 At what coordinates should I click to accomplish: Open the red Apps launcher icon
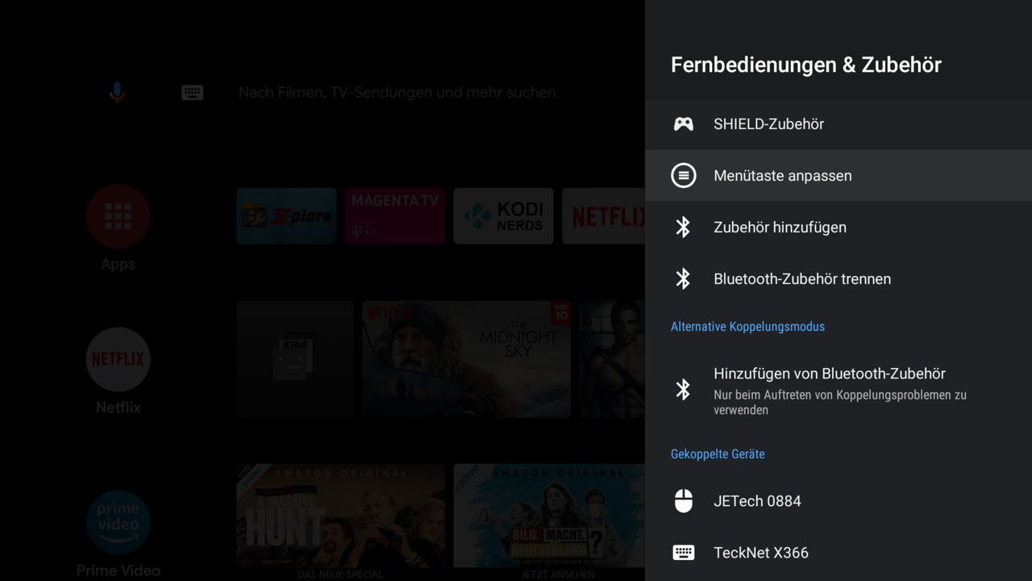(x=118, y=216)
